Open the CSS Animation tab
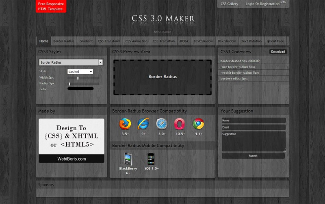Image resolution: width=325 pixels, height=204 pixels. tap(136, 41)
